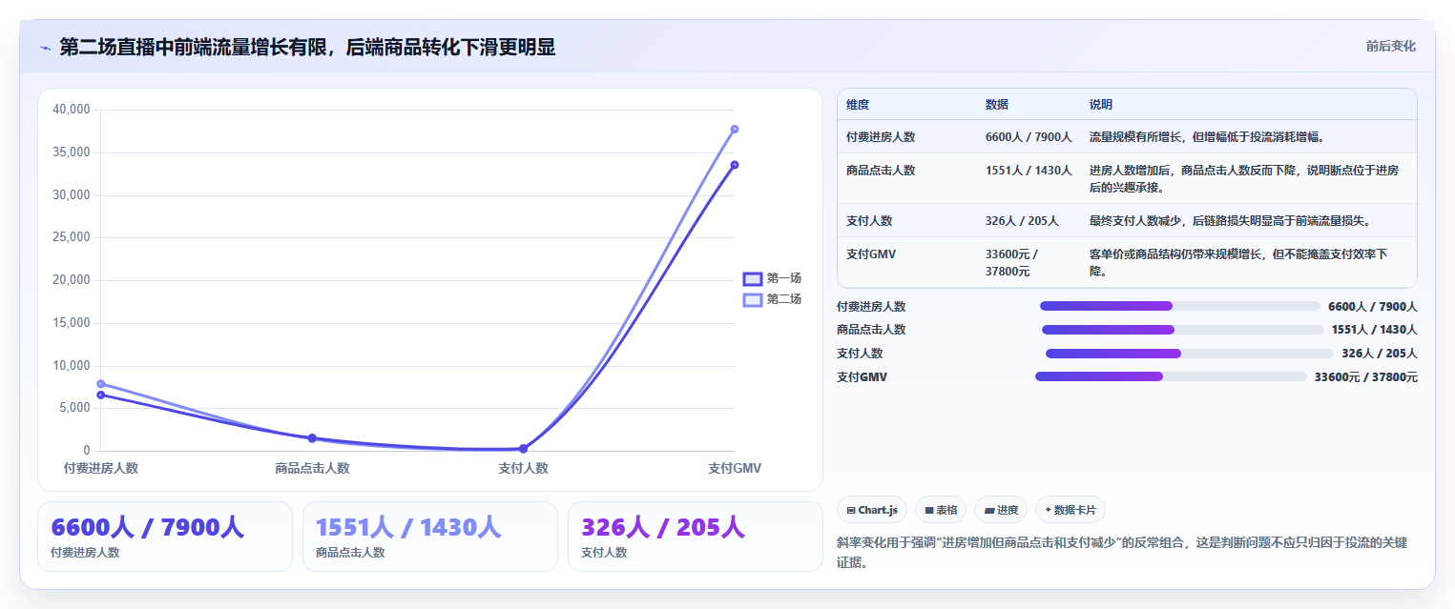Open the 326人 / 205人 data card
The height and width of the screenshot is (609, 1455).
(x=696, y=537)
